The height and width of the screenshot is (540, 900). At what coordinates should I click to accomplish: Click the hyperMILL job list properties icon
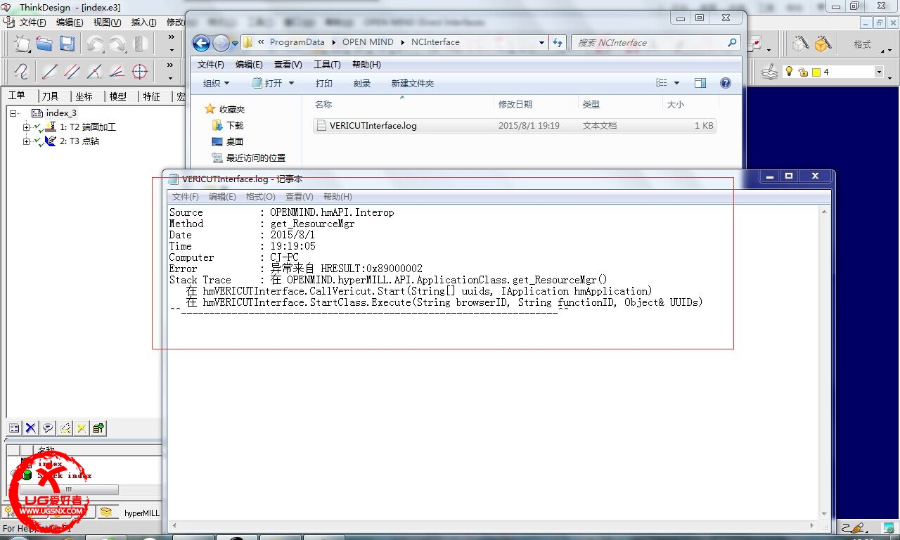[14, 427]
